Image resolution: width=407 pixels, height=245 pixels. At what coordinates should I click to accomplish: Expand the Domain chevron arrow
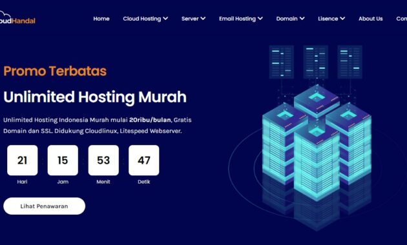coord(302,19)
